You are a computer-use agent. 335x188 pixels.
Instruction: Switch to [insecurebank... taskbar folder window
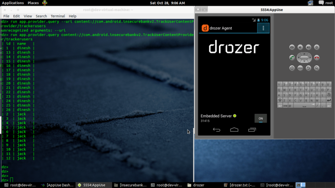point(130,185)
